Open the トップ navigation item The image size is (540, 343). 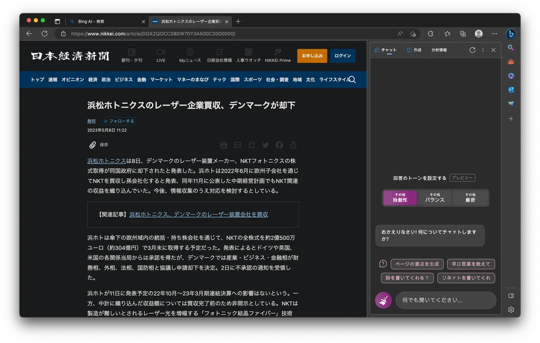37,80
